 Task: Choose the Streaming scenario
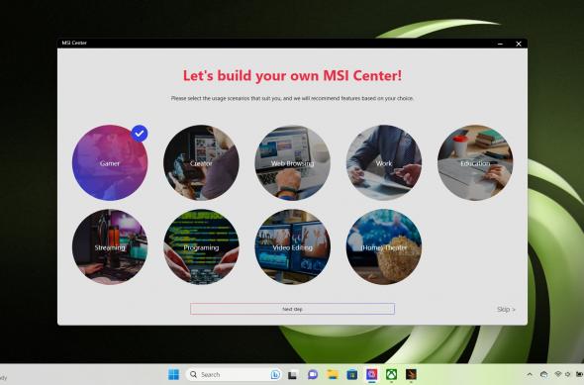[110, 246]
